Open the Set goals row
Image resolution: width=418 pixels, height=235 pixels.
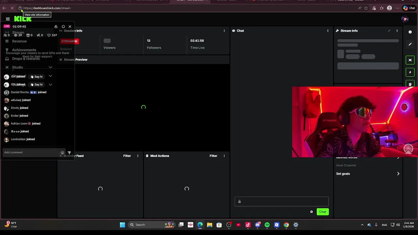coord(368,174)
